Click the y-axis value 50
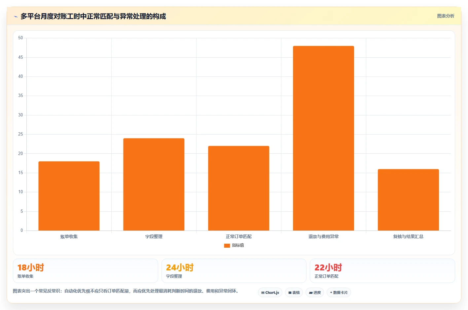Image resolution: width=468 pixels, height=310 pixels. coord(20,38)
